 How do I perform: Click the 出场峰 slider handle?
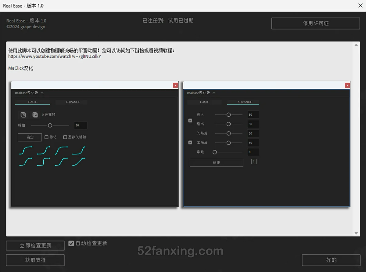(x=228, y=143)
